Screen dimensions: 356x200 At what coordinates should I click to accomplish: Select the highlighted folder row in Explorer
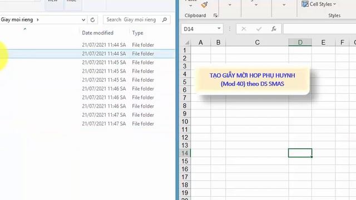pos(87,54)
